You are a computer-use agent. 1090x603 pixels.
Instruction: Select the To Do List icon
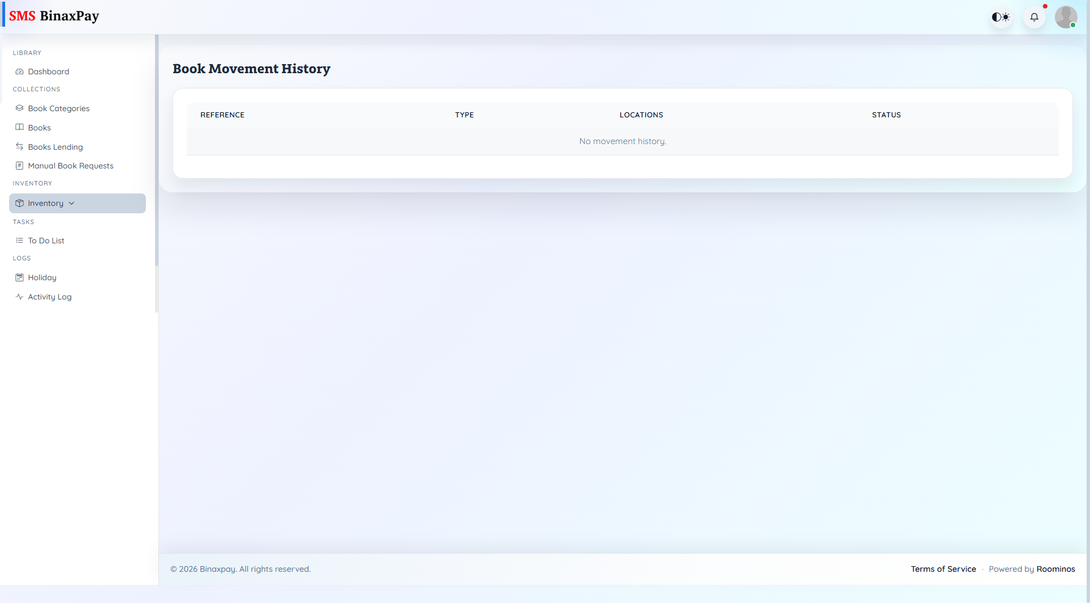19,240
